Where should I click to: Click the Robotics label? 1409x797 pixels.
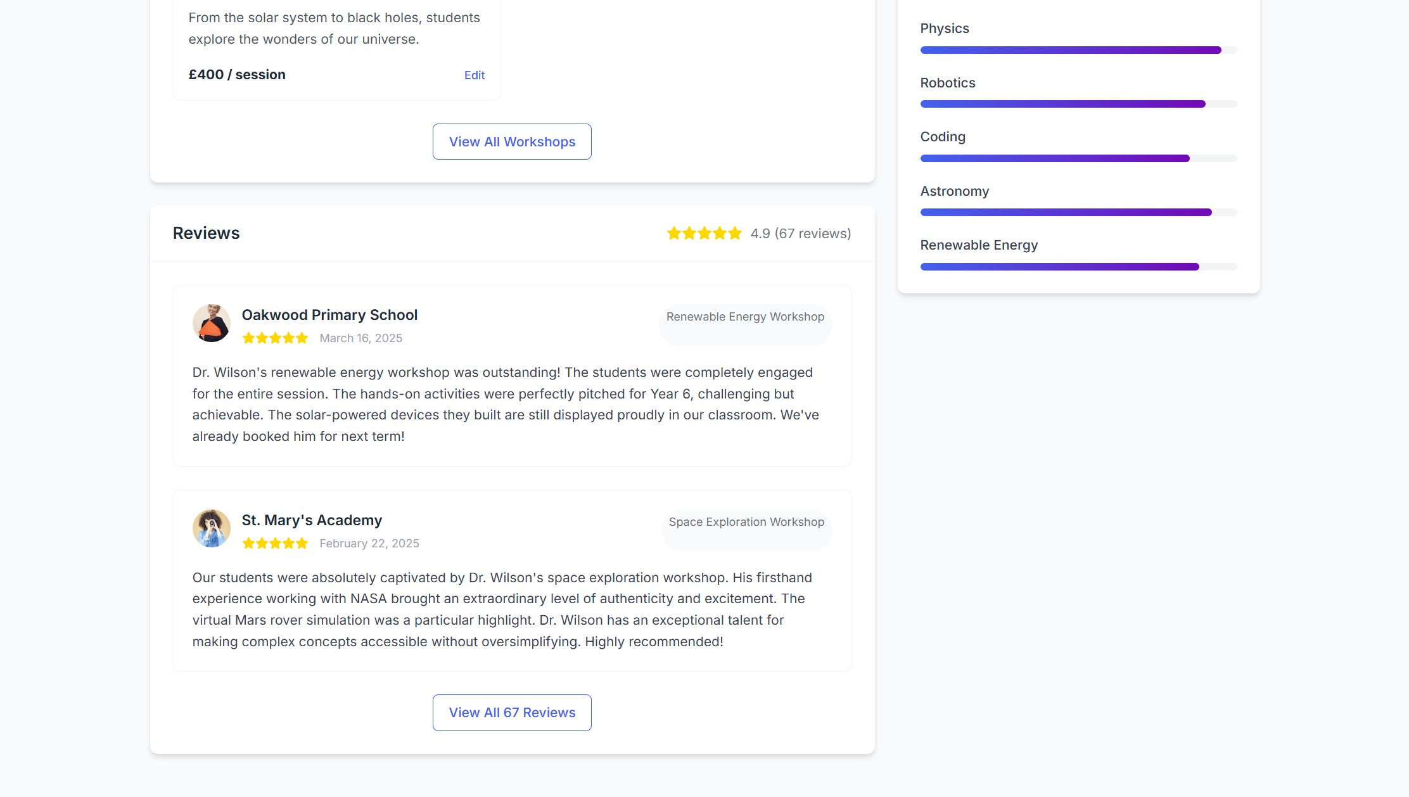948,83
